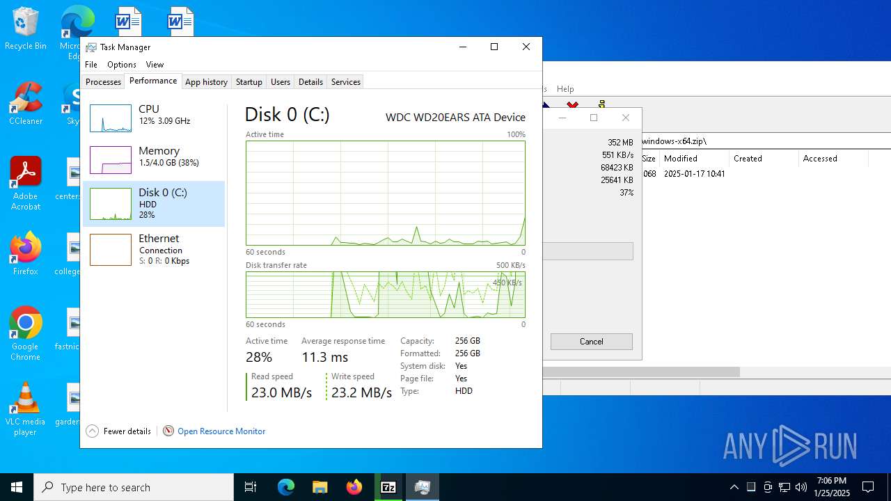Click the Disk Active time graph
The height and width of the screenshot is (501, 891).
click(385, 193)
